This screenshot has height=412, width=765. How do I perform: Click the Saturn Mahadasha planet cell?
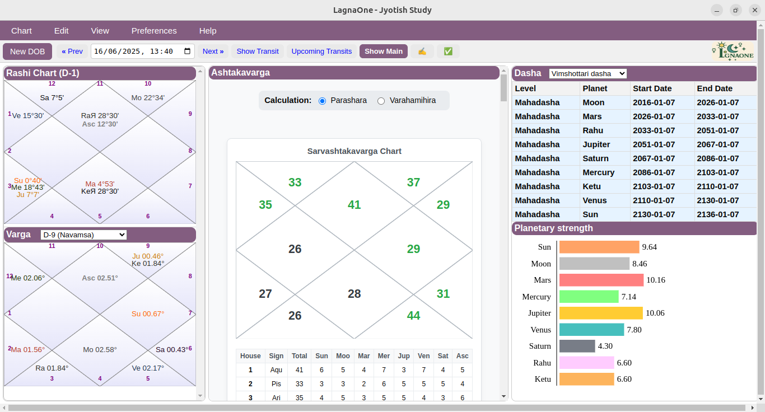(x=605, y=158)
